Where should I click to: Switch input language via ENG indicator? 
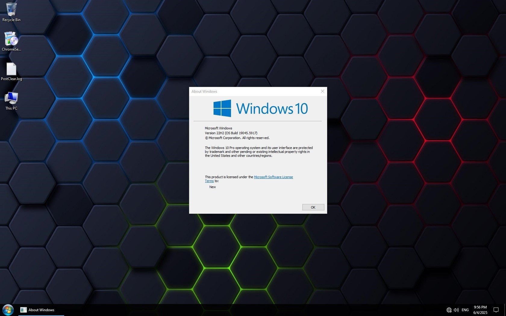point(465,310)
